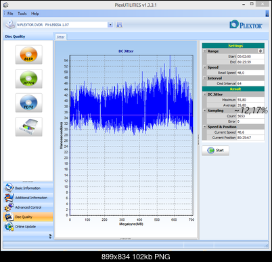Click the menu bar overflow arrow at right

pos(267,14)
